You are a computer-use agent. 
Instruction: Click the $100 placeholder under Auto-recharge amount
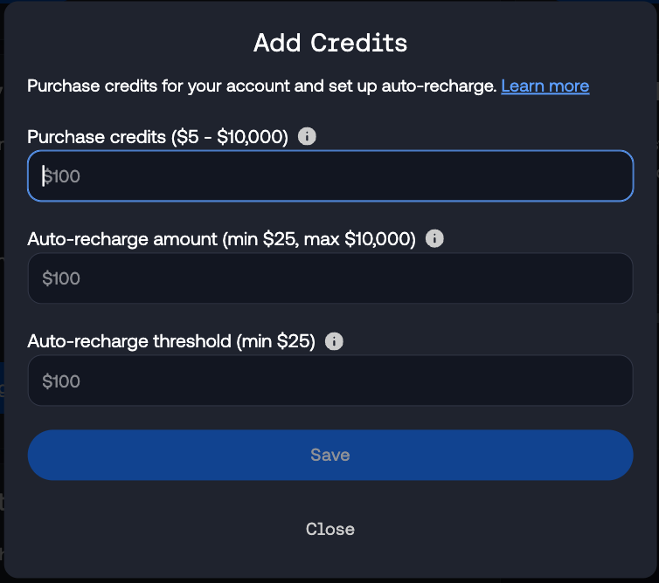(61, 278)
